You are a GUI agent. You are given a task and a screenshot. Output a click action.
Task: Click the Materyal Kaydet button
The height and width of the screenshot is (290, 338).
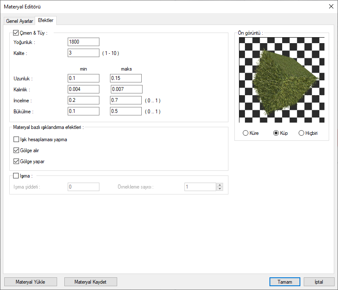pyautogui.click(x=91, y=282)
